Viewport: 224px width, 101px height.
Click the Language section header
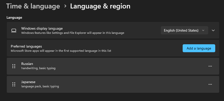tap(14, 17)
